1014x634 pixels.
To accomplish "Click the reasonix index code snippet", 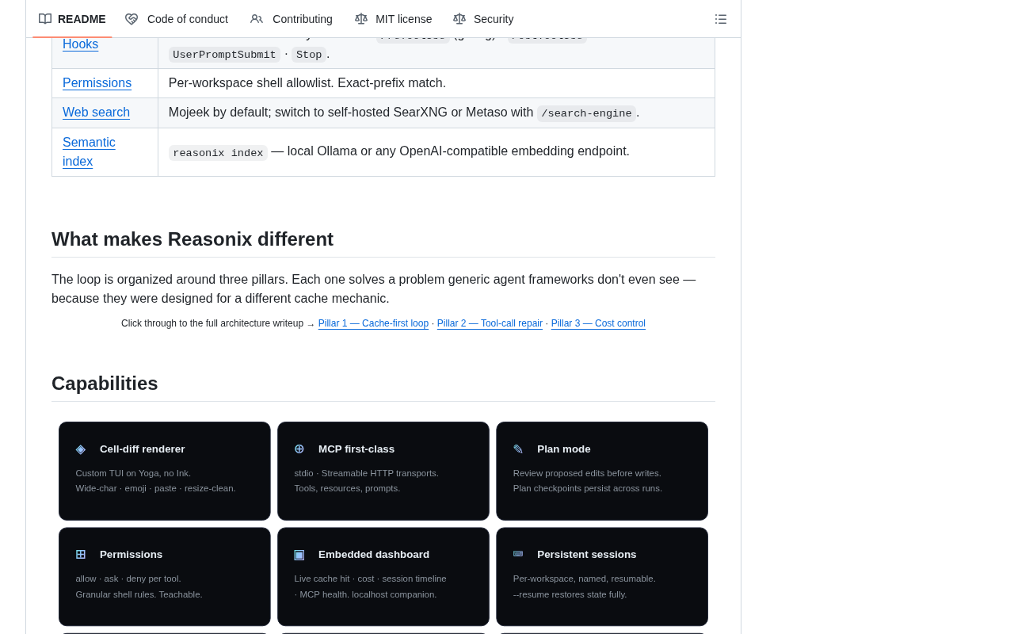I will click(218, 153).
